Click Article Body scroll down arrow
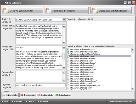Screen dimensions: 136x104 [x=64, y=68]
